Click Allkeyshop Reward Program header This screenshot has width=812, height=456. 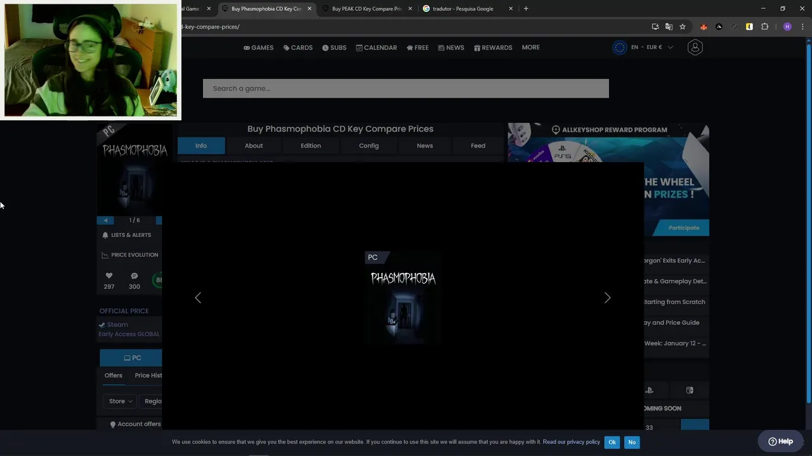[609, 130]
